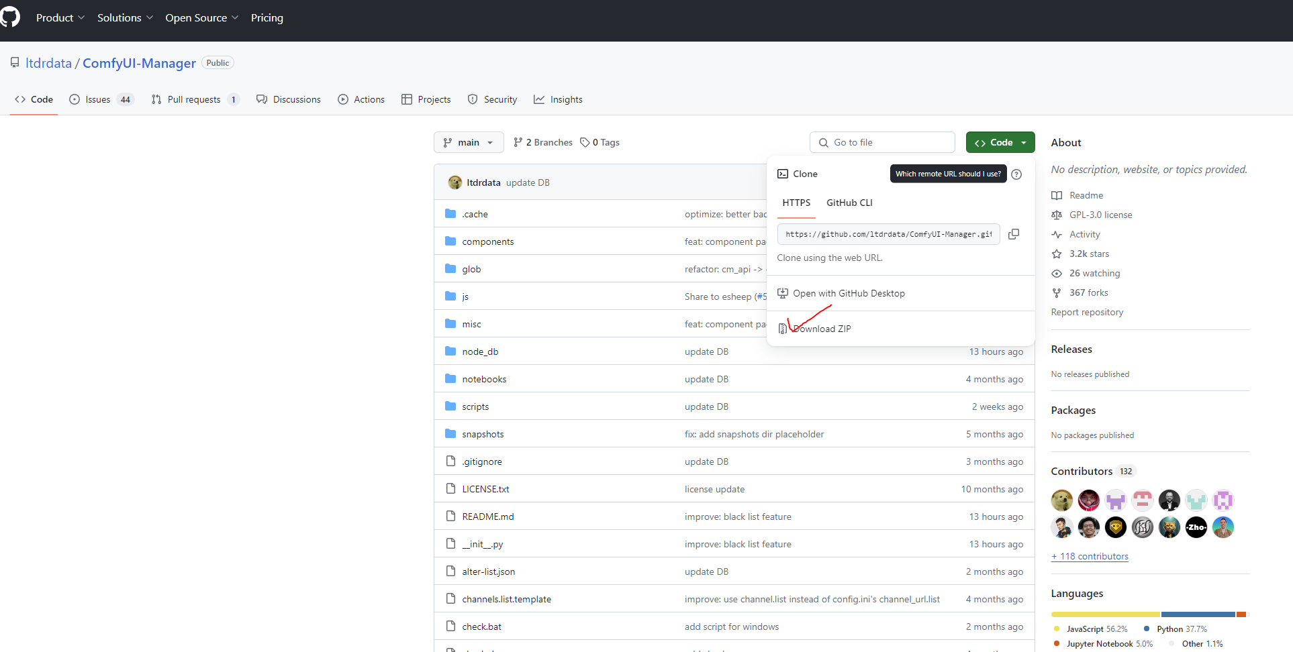This screenshot has height=652, width=1293.
Task: Toggle the green Code dropdown button
Action: click(x=1000, y=142)
